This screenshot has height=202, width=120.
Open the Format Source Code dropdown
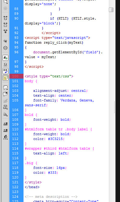pyautogui.click(x=5, y=138)
